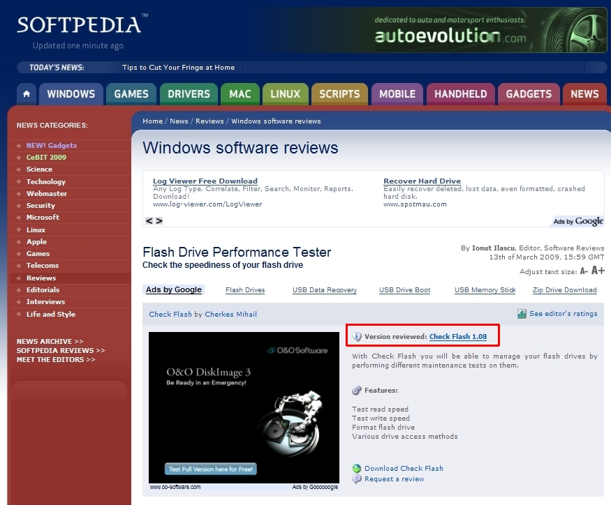Click the next ad arrow
The image size is (611, 505).
(159, 221)
